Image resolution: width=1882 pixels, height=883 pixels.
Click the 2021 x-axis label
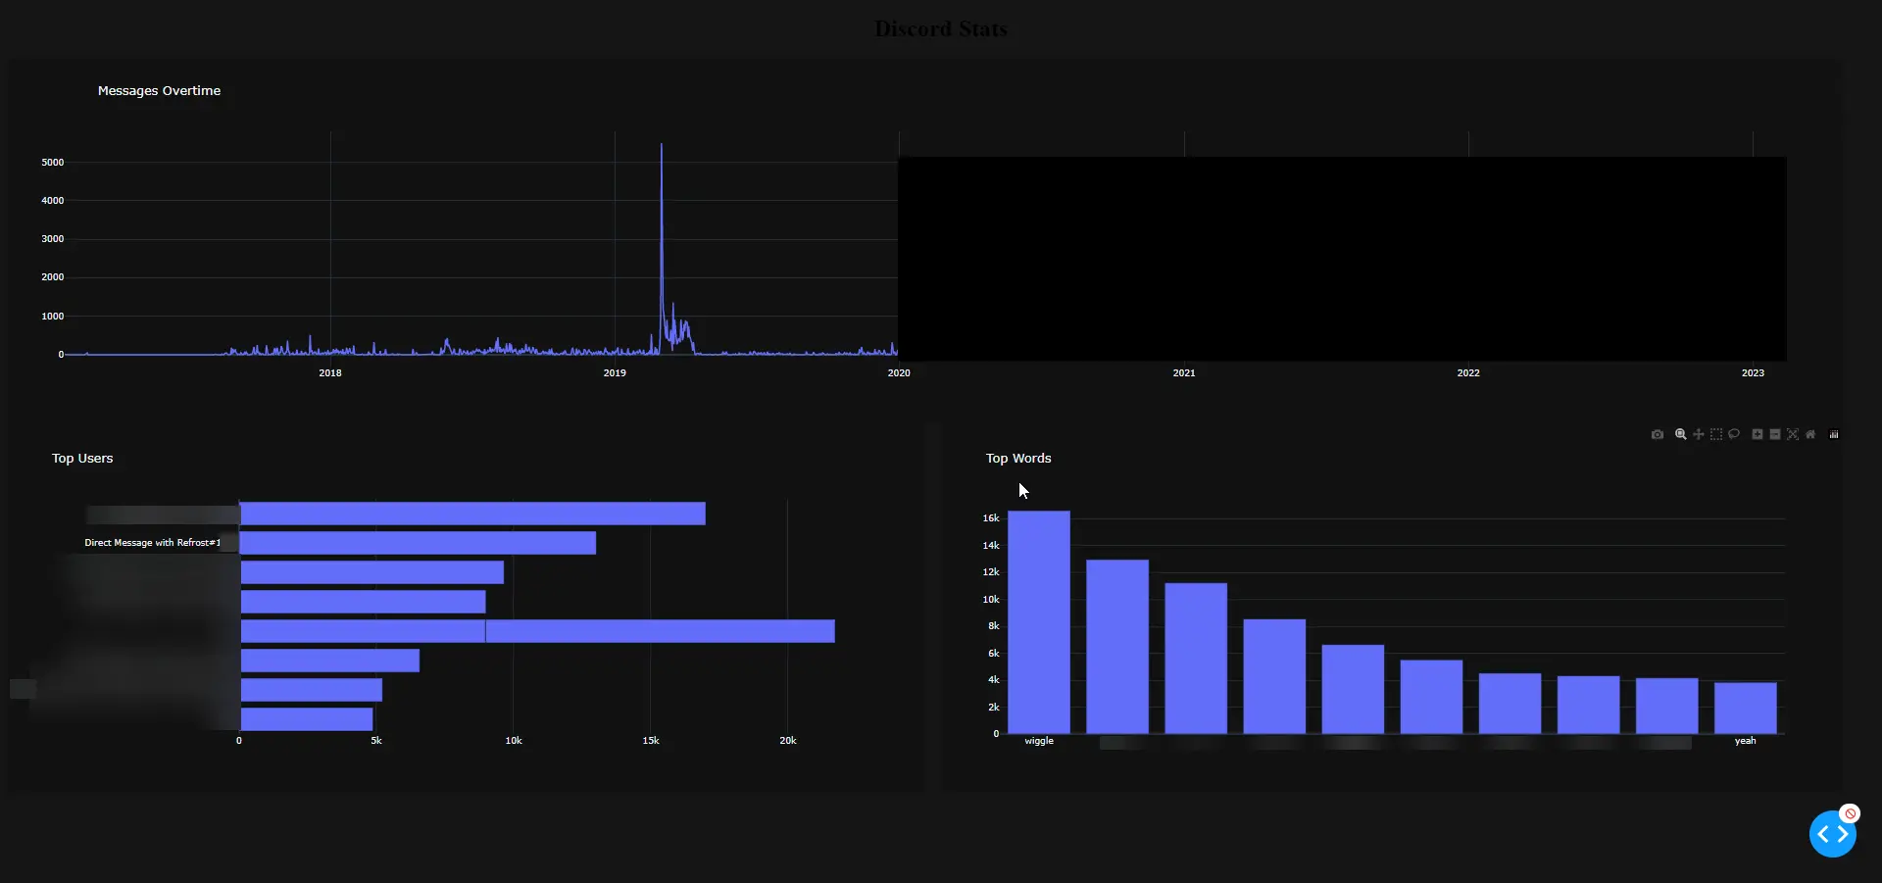click(x=1184, y=372)
